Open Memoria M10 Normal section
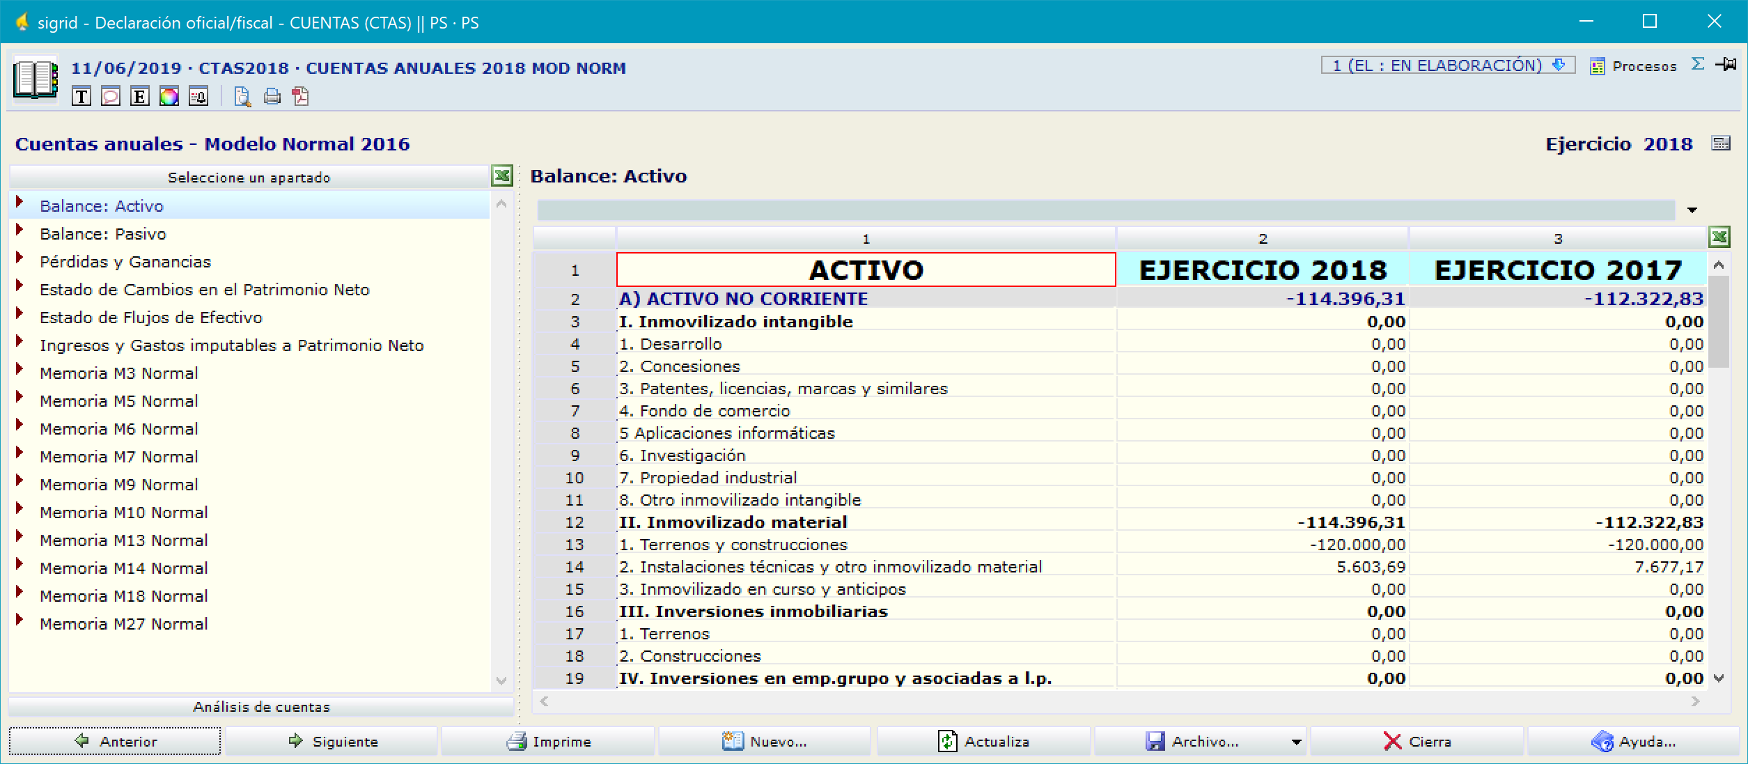1748x764 pixels. click(124, 513)
